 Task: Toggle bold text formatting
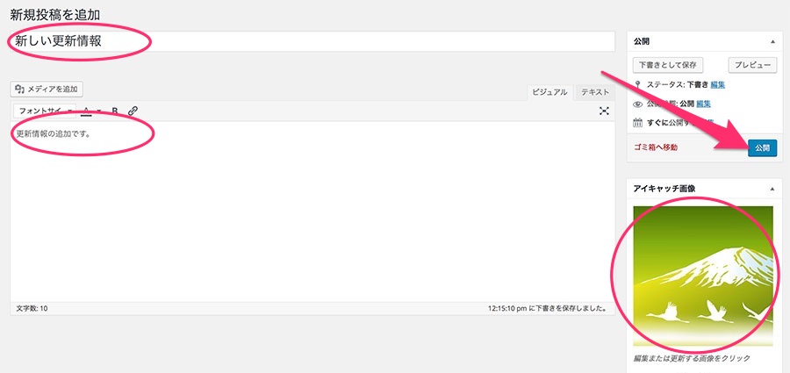[x=115, y=111]
